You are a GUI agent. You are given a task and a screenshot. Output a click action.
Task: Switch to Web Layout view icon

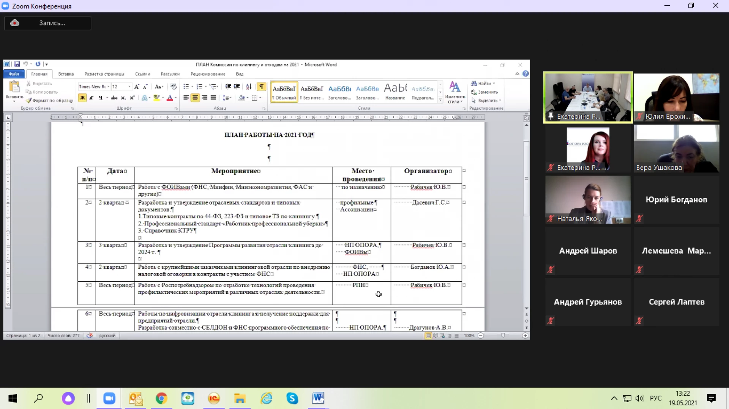[x=442, y=335]
